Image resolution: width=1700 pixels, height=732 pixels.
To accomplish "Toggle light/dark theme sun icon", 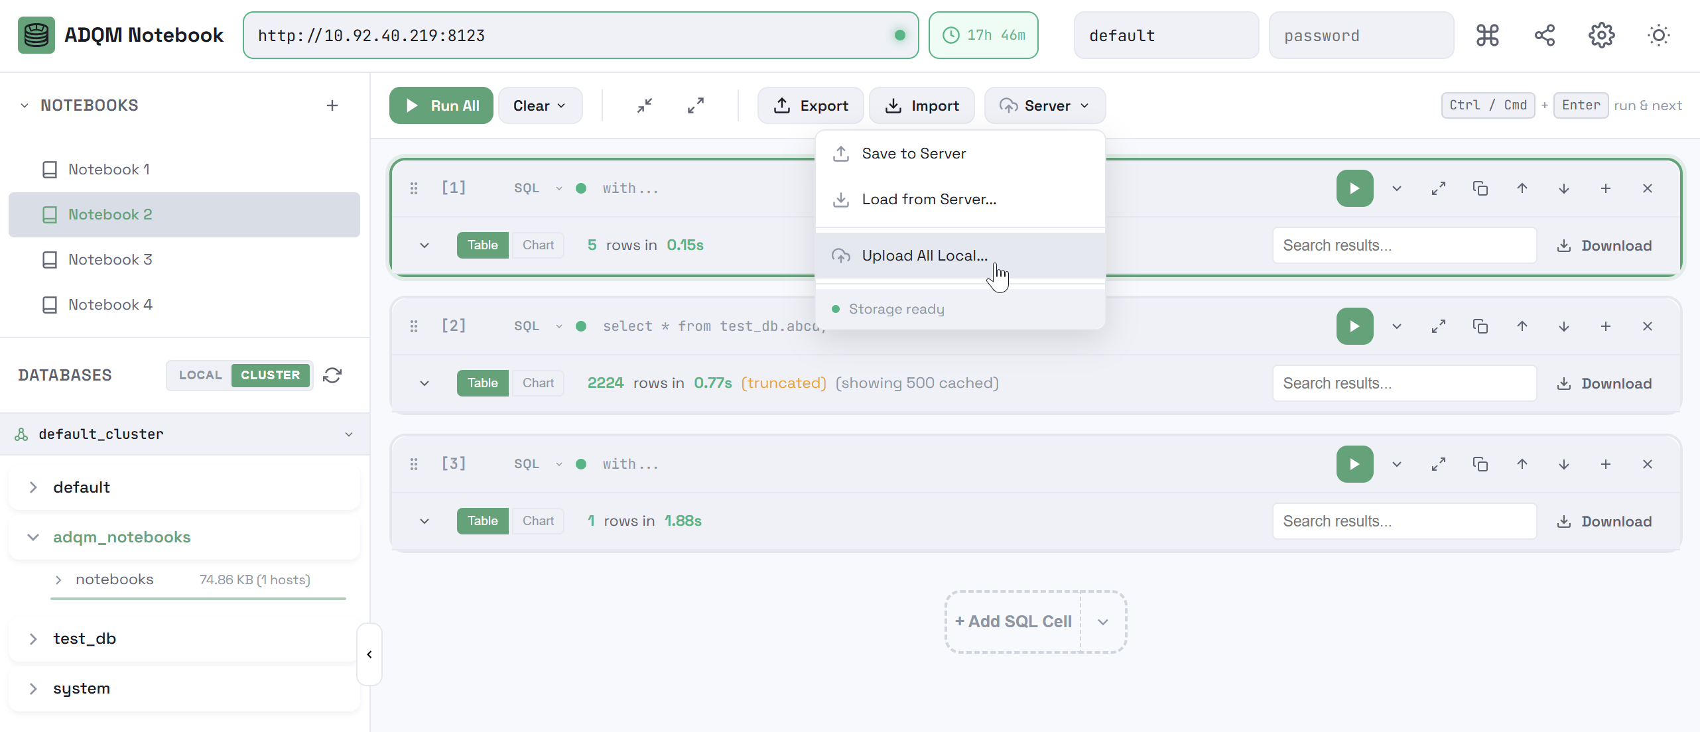I will [1658, 35].
